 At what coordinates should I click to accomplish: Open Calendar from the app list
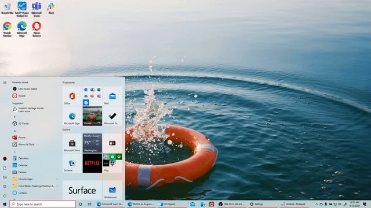click(x=20, y=165)
